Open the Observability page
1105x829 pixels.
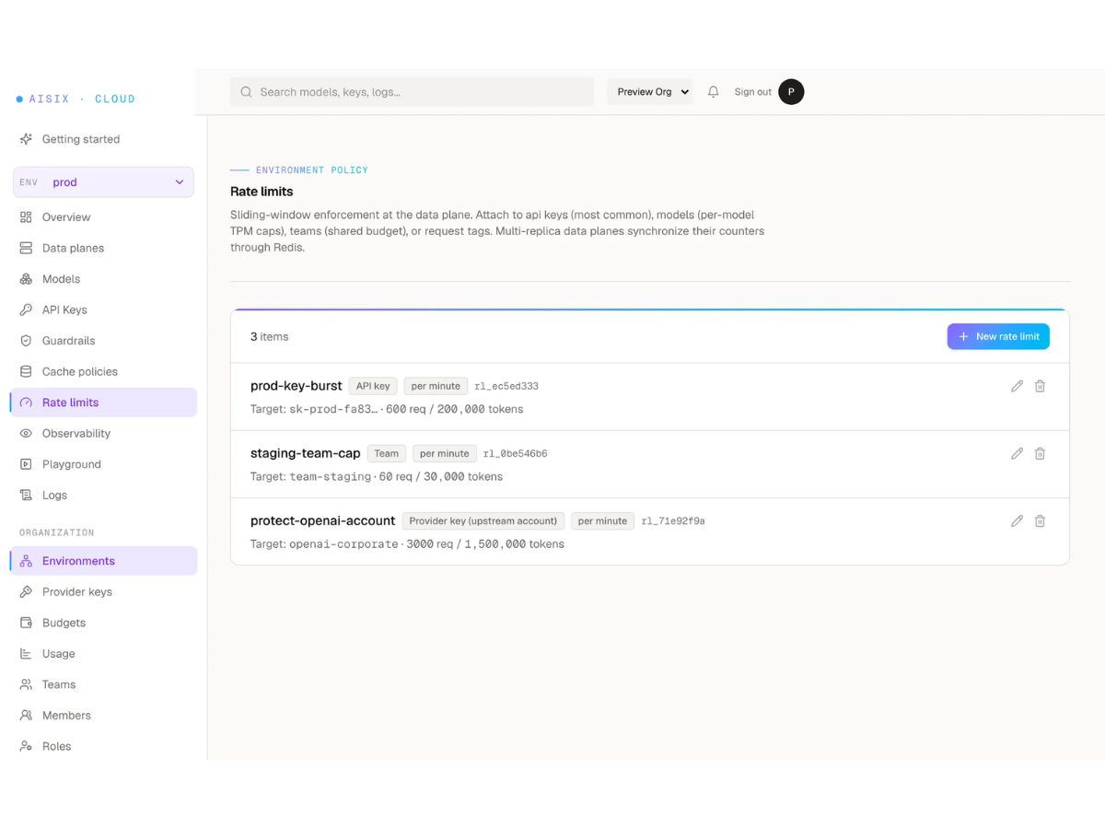[x=103, y=433]
